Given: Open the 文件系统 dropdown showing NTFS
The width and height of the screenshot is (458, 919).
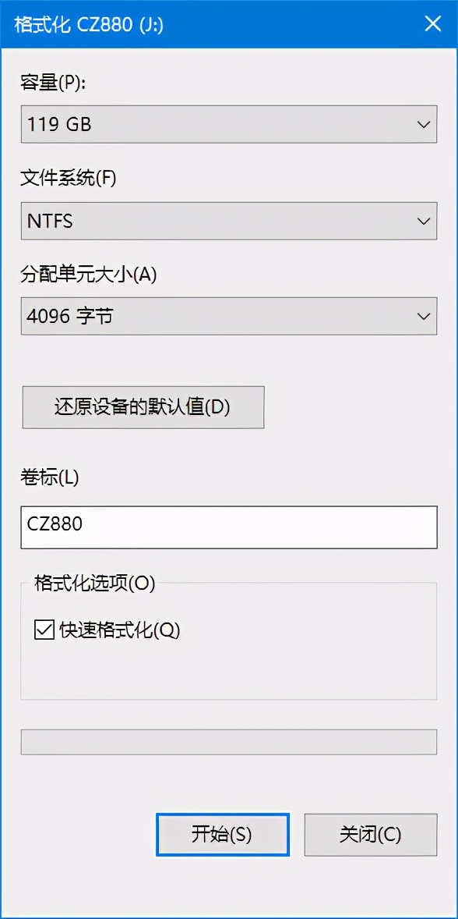Looking at the screenshot, I should click(228, 221).
